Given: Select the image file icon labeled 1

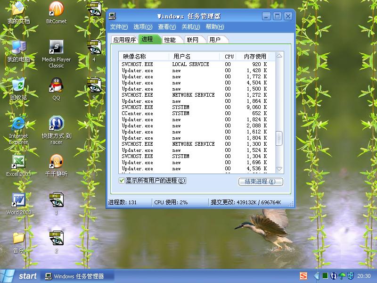Looking at the screenshot, I should (x=56, y=204).
